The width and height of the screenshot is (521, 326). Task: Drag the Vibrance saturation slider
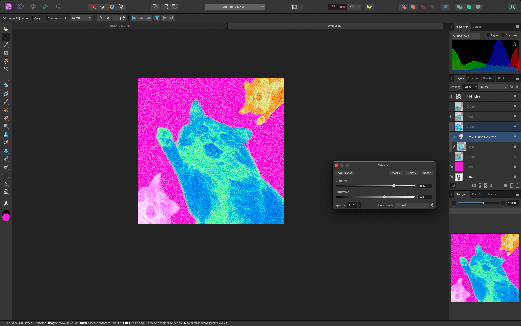[385, 197]
